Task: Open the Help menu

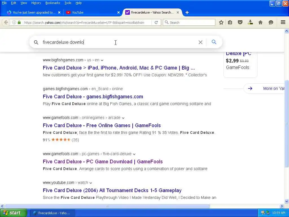Action: (x=78, y=3)
